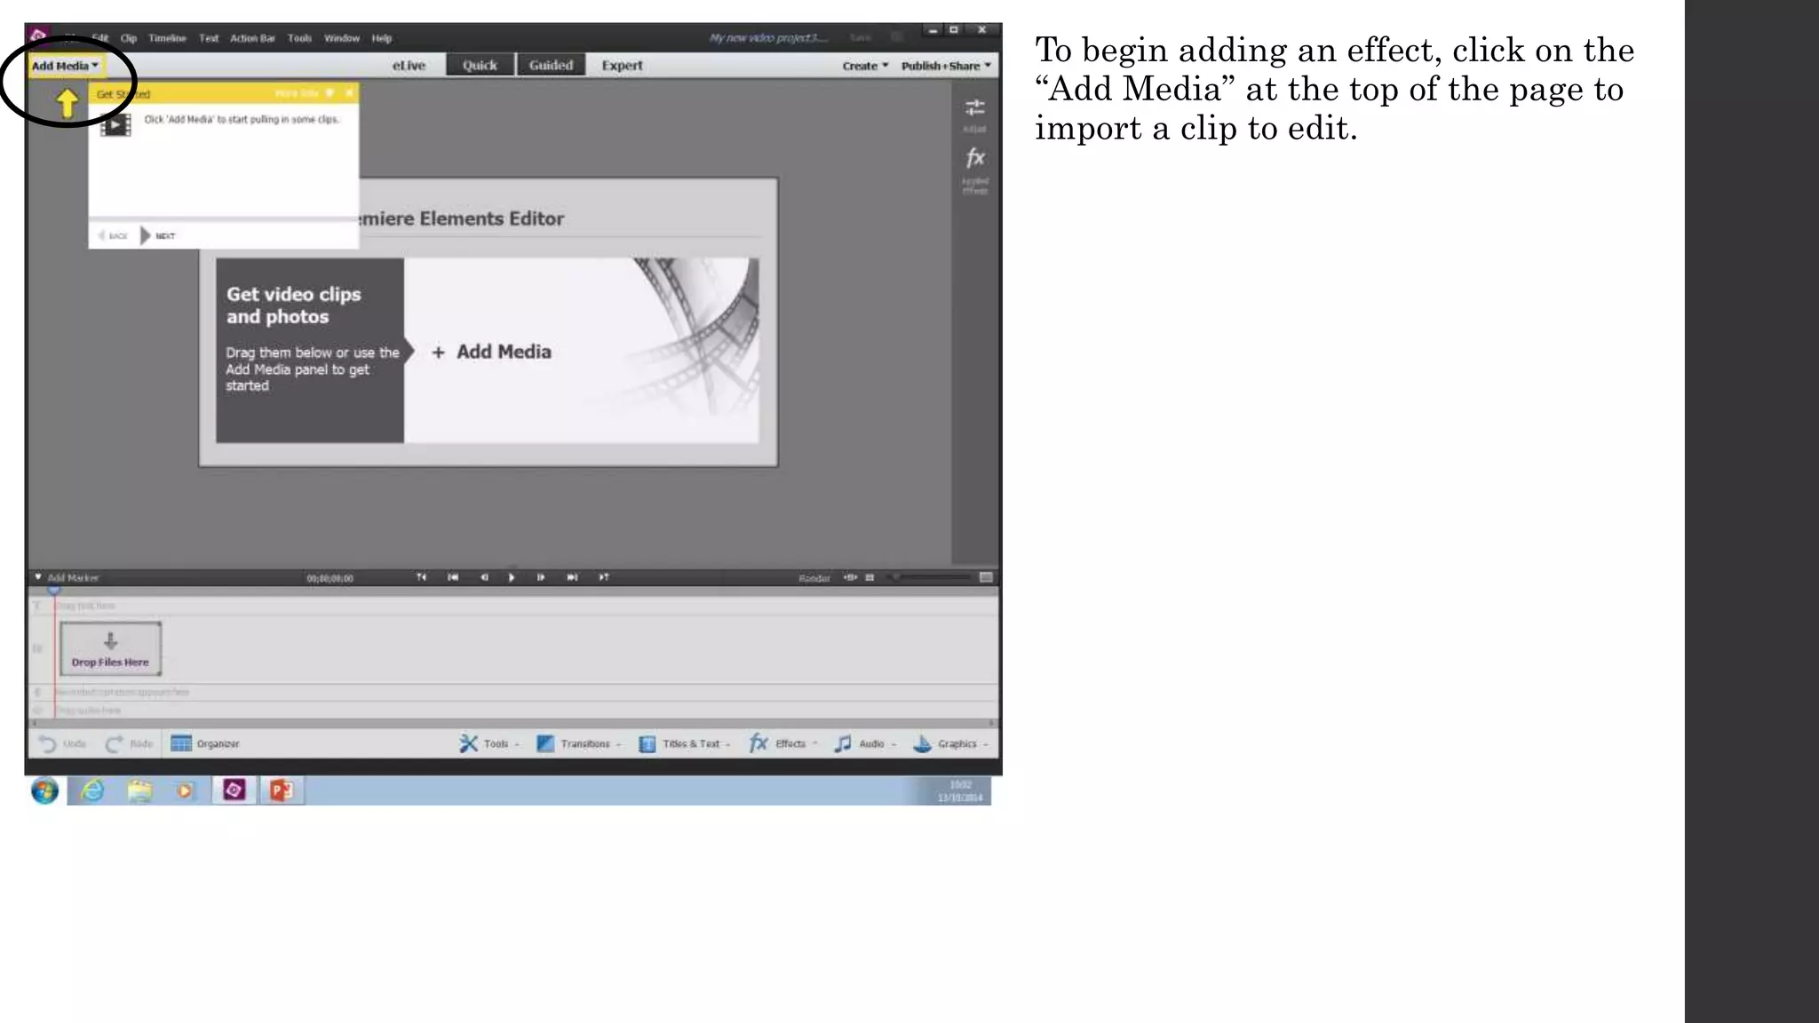Open the Adjust panel icon
Screen dimensions: 1819x1023
(974, 109)
